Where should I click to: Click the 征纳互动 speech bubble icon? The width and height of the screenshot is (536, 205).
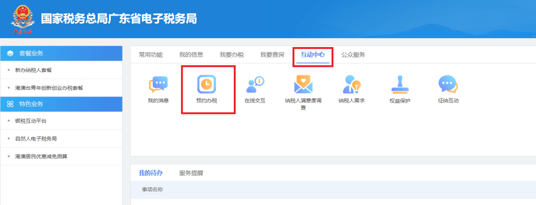pos(448,84)
